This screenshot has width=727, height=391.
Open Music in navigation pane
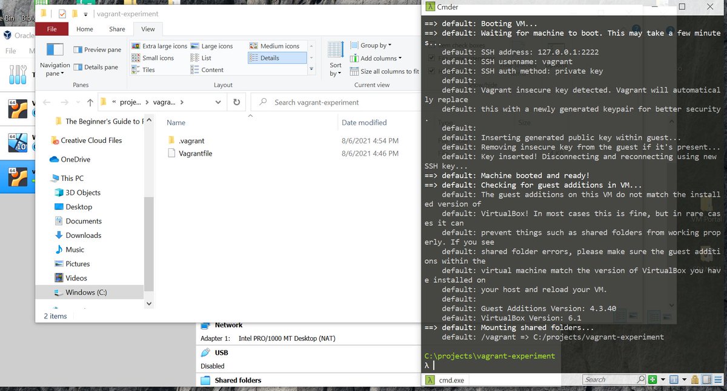click(70, 249)
